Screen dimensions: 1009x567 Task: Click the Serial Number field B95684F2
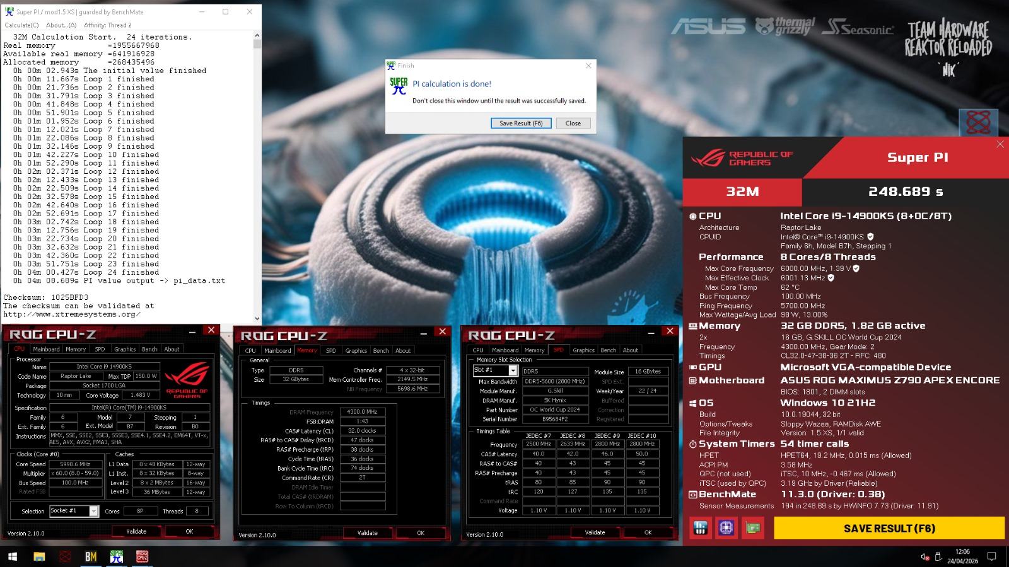555,419
